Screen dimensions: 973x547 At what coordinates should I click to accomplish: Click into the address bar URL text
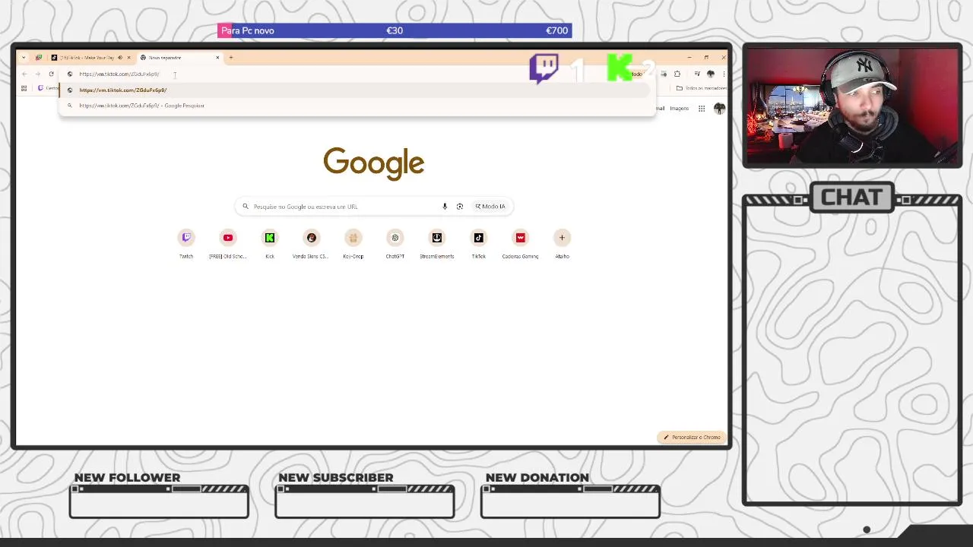pyautogui.click(x=119, y=74)
